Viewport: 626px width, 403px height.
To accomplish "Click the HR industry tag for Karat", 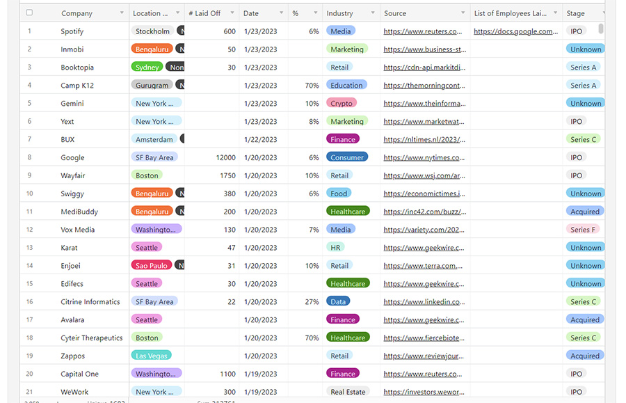I will (x=335, y=248).
